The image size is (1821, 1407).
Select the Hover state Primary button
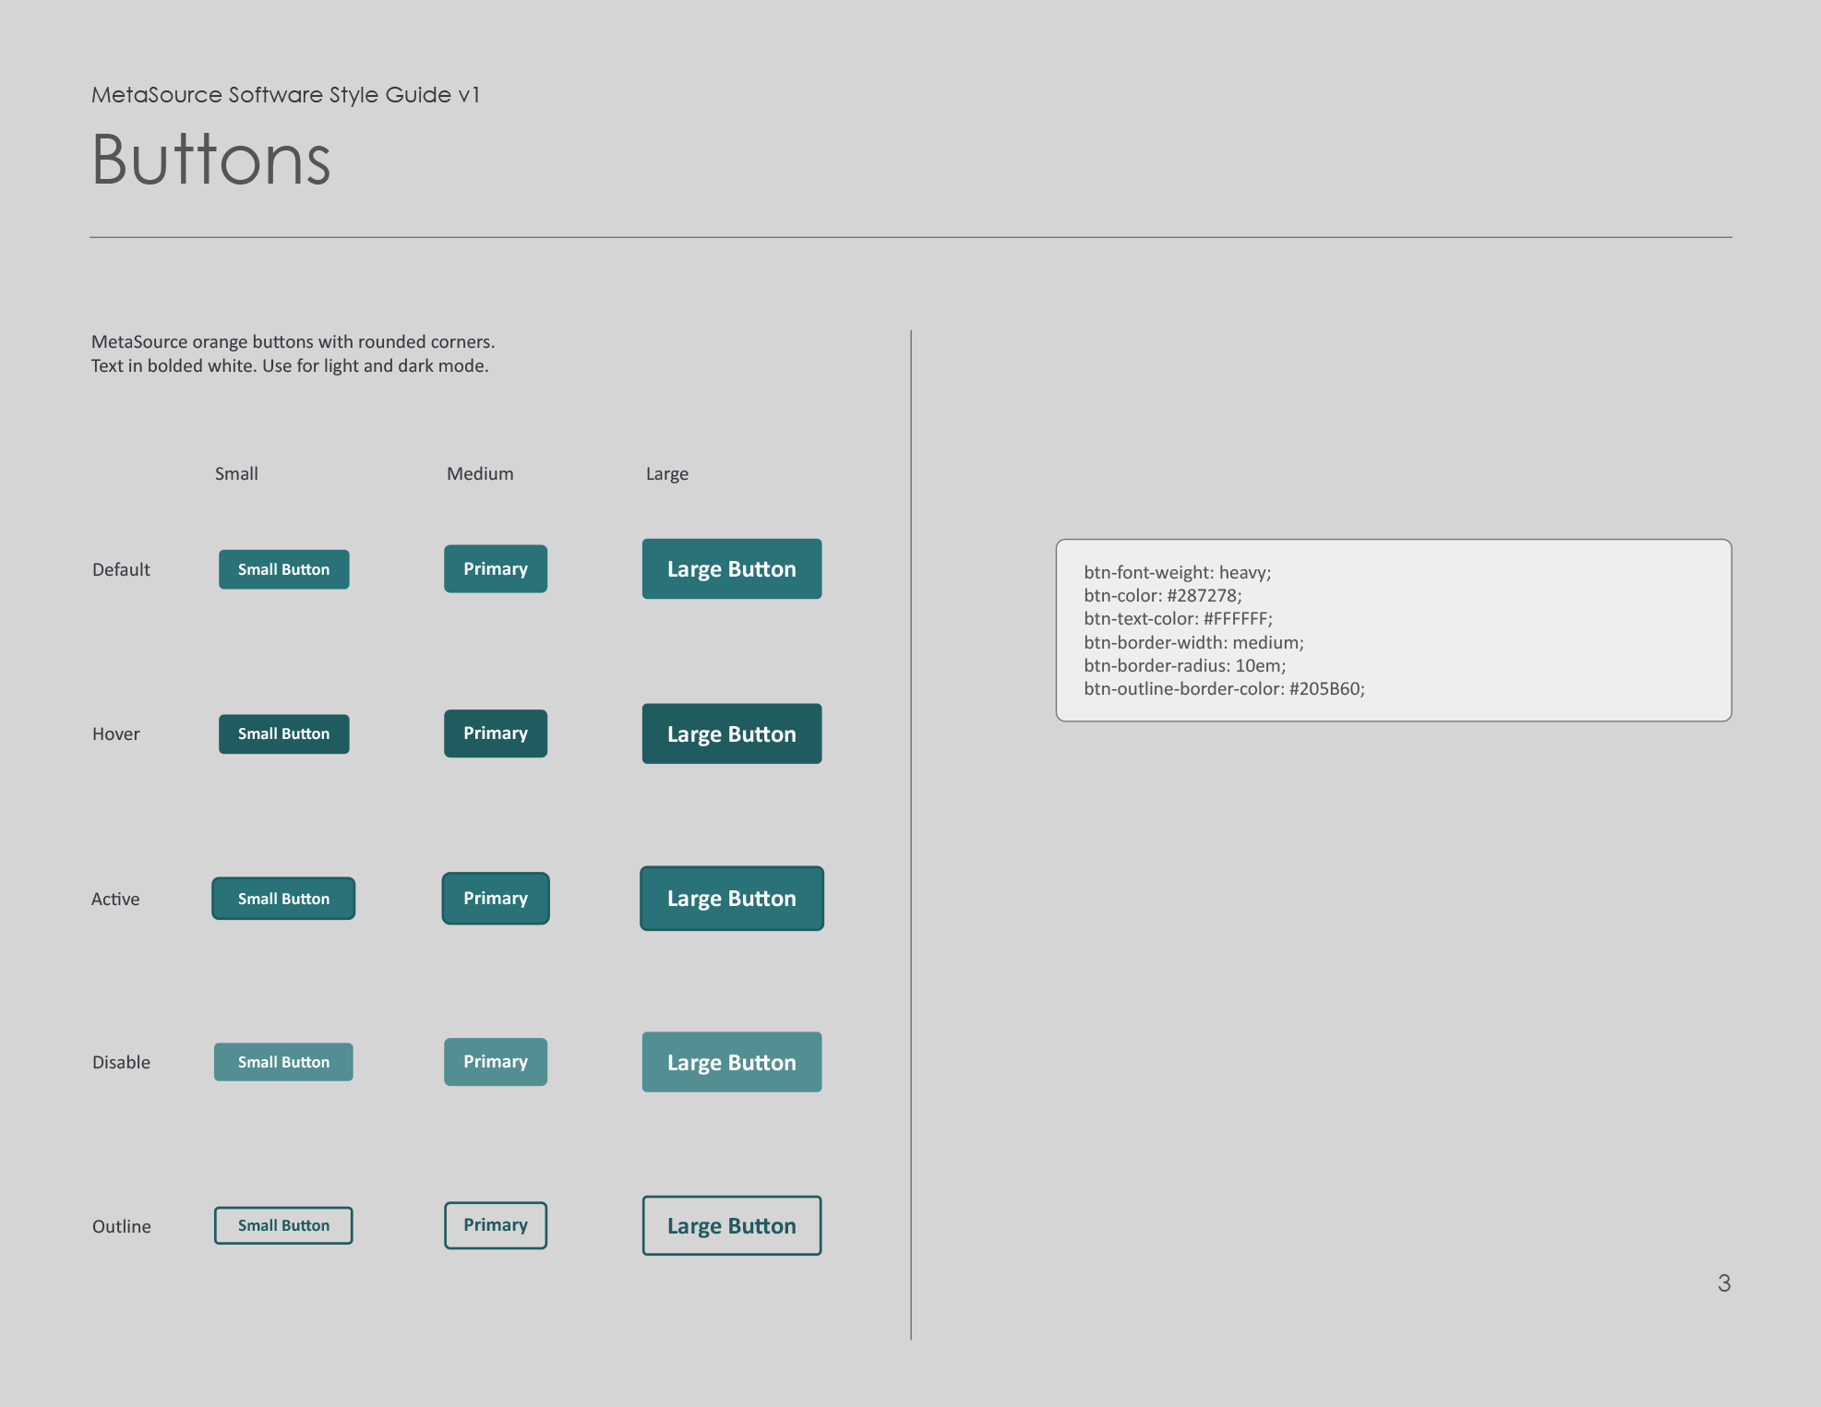495,733
